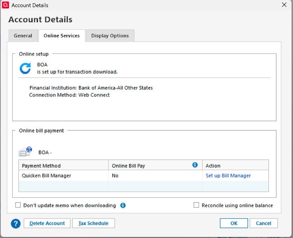This screenshot has height=238, width=293.
Task: Cancel the Account Details dialog
Action: click(x=264, y=223)
